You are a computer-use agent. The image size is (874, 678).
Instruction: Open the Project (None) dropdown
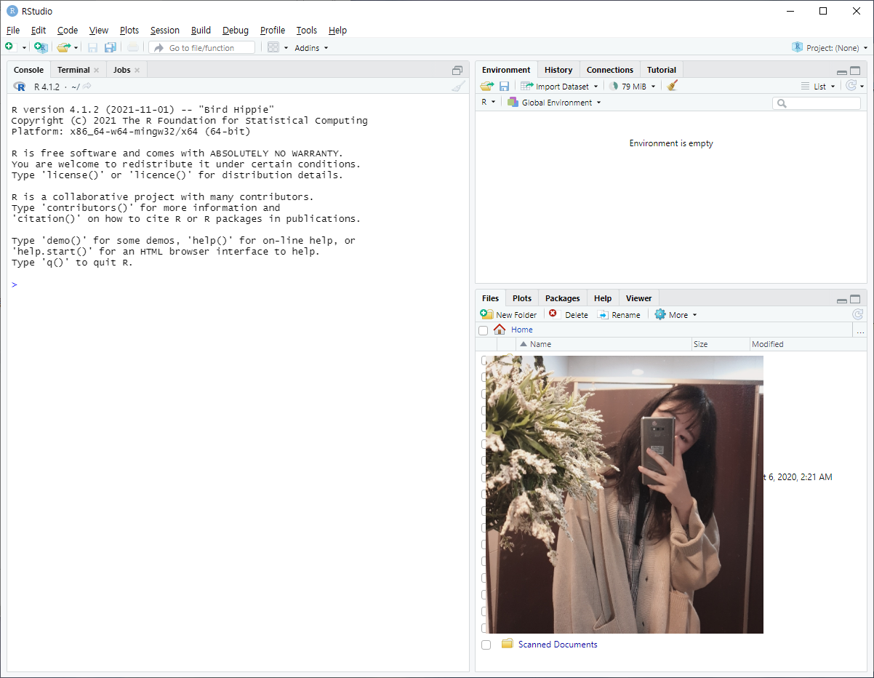click(830, 48)
